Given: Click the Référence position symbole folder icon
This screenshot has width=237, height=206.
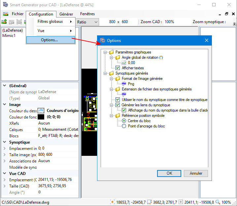Looking at the screenshot, I should [x=118, y=116].
